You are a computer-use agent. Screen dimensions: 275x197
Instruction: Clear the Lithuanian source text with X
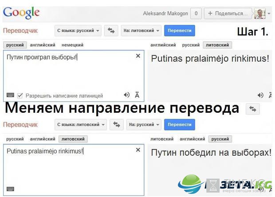pyautogui.click(x=138, y=150)
